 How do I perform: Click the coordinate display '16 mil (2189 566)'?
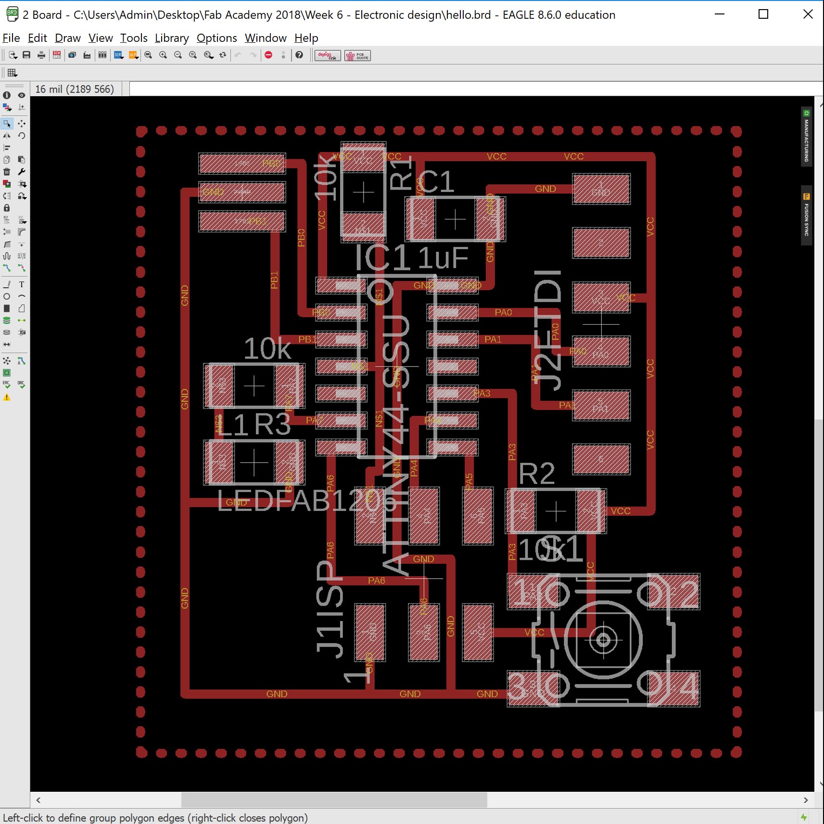coord(75,89)
